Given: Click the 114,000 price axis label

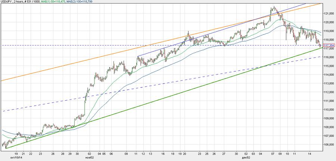Looking at the screenshot, I should [328, 75].
